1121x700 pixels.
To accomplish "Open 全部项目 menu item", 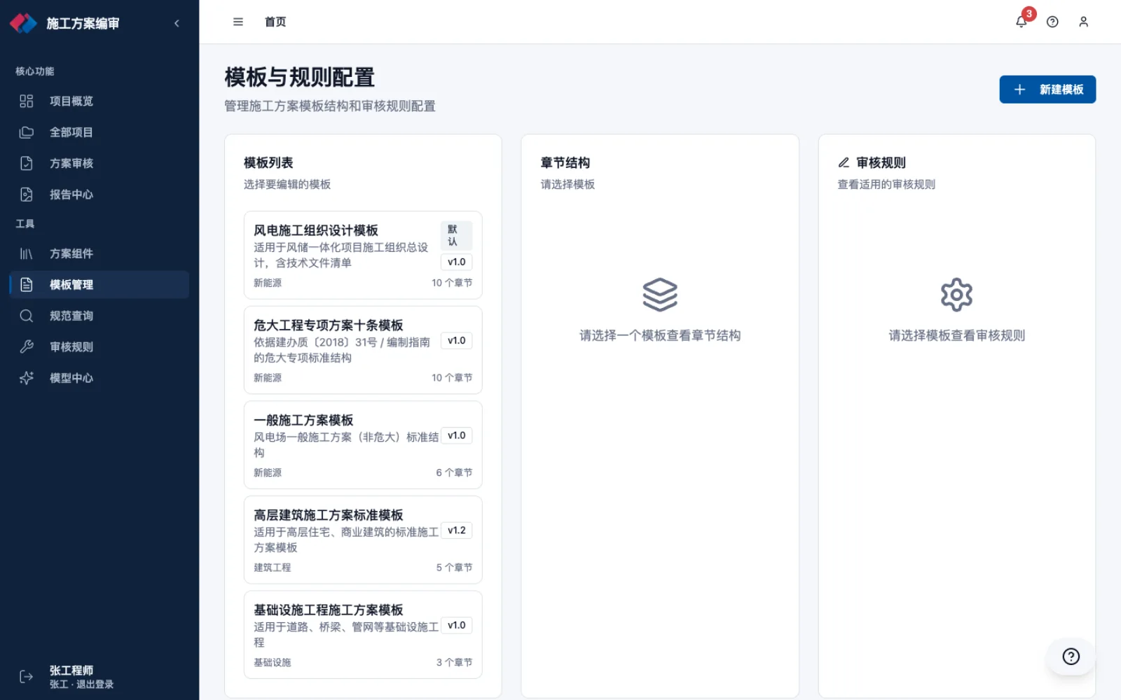I will (99, 132).
